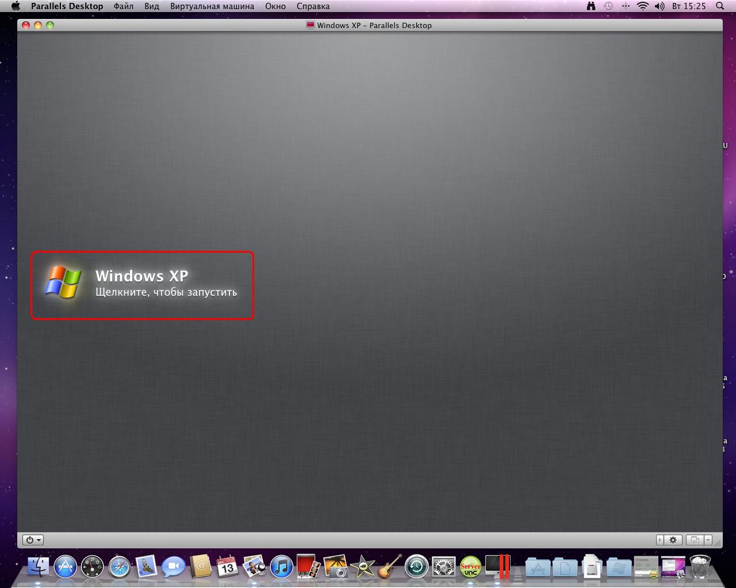Open Mail from the Dock

(x=147, y=566)
